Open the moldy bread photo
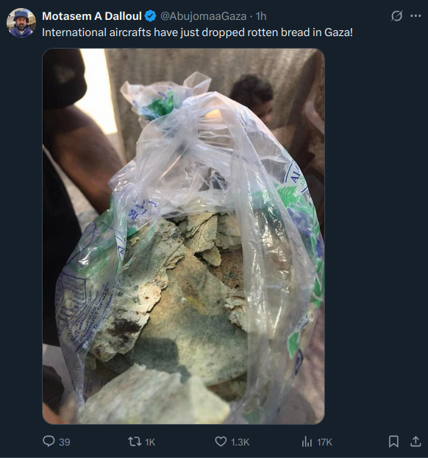 [183, 236]
